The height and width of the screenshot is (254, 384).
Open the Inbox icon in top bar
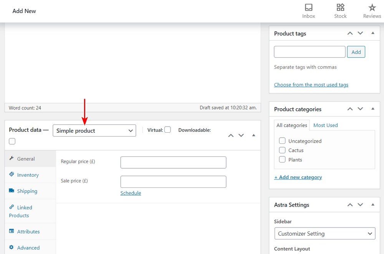308,8
